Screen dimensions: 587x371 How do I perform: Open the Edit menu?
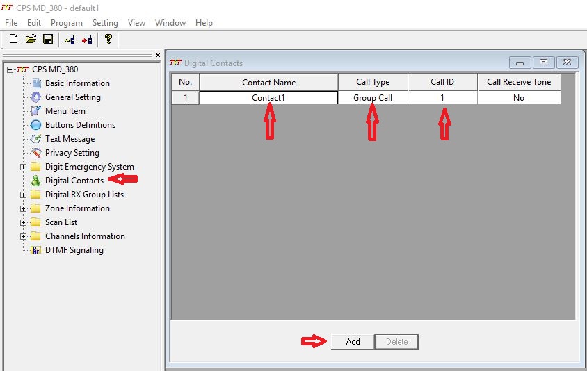tap(34, 23)
